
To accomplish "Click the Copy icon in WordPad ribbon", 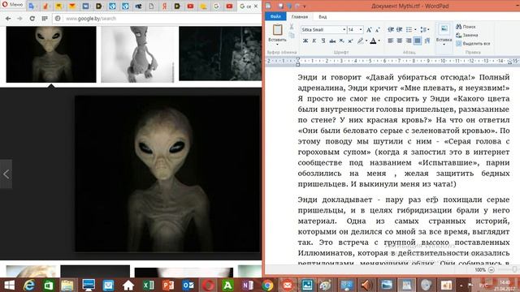I will coord(292,35).
